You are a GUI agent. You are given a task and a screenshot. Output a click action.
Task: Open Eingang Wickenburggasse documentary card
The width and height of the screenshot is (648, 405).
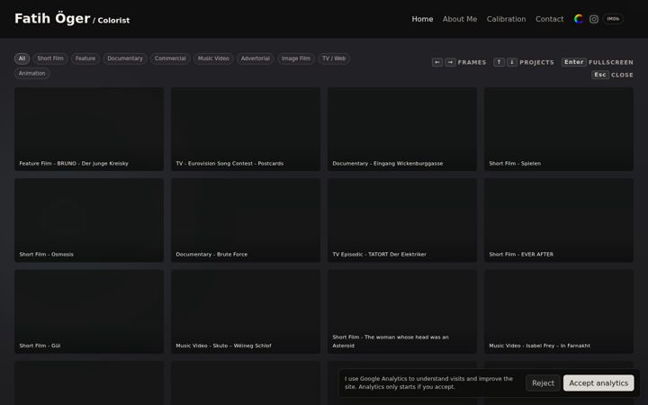click(402, 129)
